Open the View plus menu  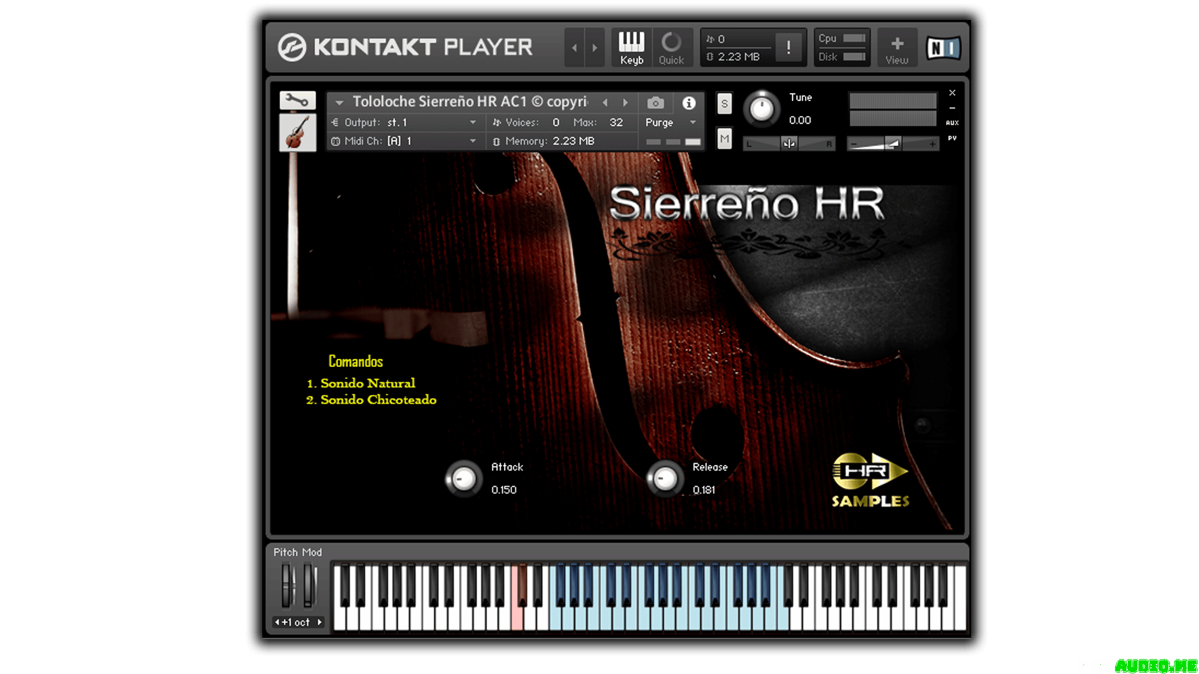tap(897, 47)
